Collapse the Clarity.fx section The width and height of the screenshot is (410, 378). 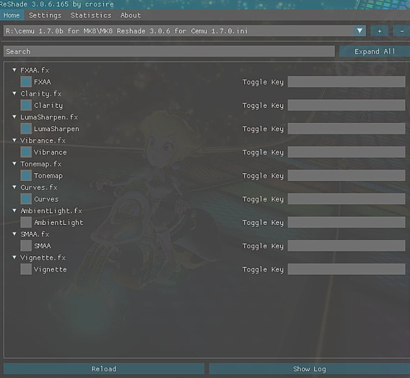tap(15, 93)
